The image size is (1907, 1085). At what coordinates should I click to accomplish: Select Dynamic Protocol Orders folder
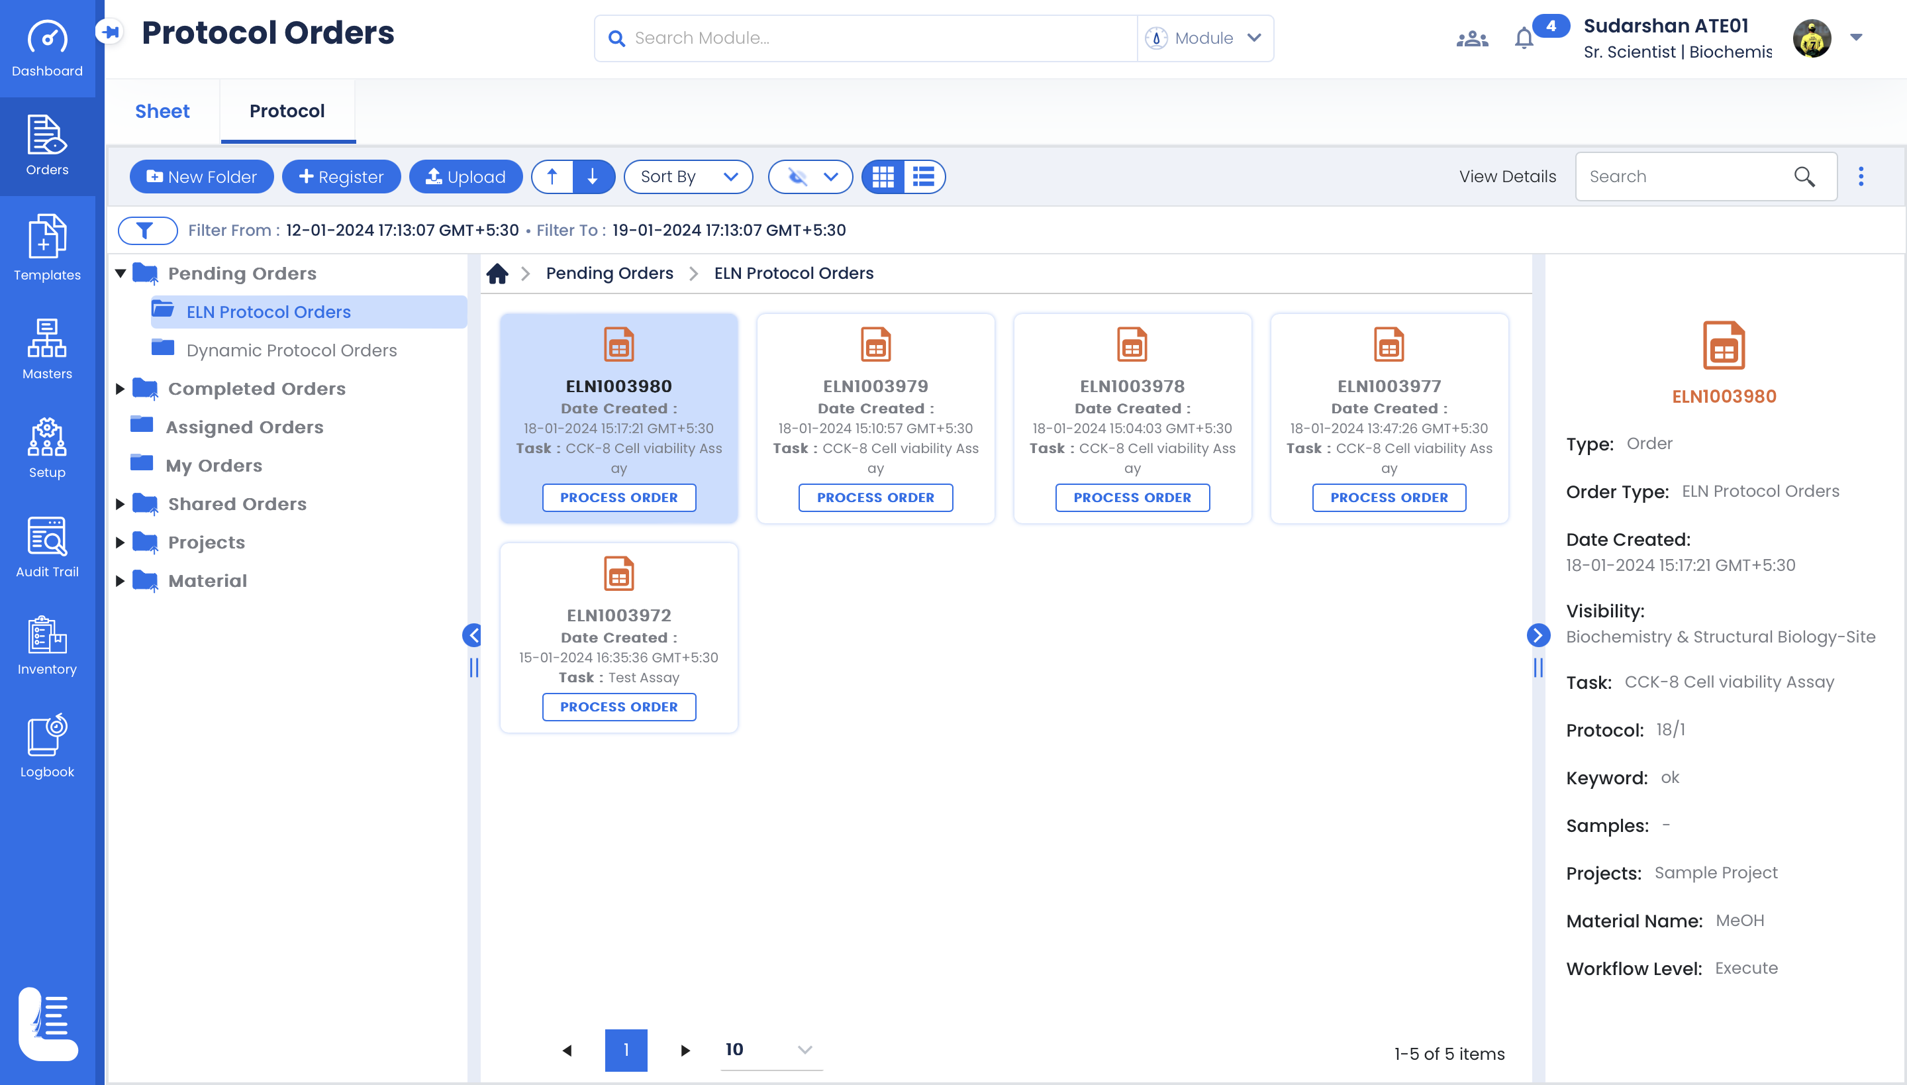click(291, 350)
